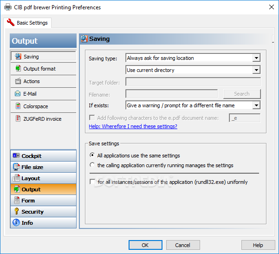This screenshot has width=279, height=254.
Task: Open the File size section
Action: coord(43,167)
